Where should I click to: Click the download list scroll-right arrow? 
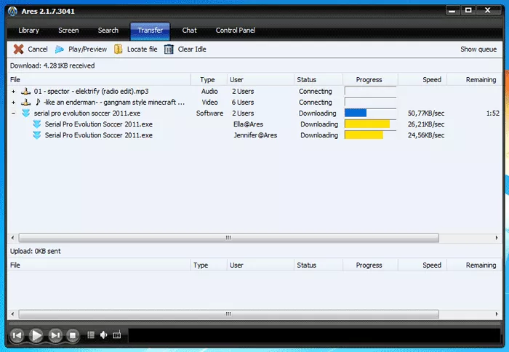[x=497, y=238]
